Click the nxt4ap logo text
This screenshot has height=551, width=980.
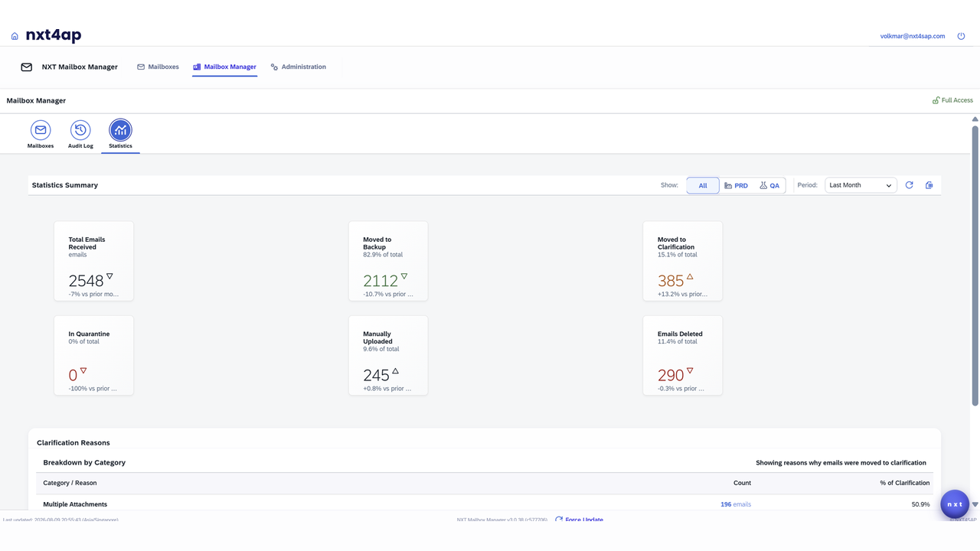[x=54, y=35]
